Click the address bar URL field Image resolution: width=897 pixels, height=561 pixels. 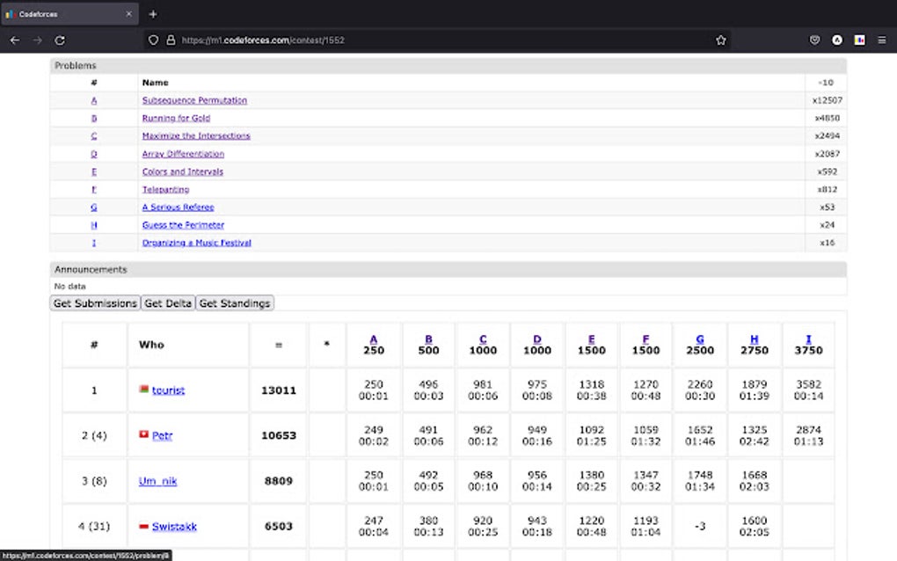pos(440,40)
